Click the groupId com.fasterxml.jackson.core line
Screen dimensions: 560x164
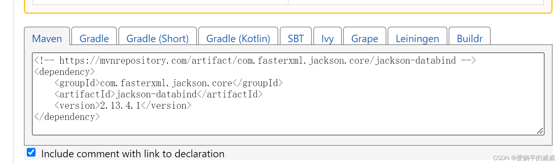coord(169,83)
